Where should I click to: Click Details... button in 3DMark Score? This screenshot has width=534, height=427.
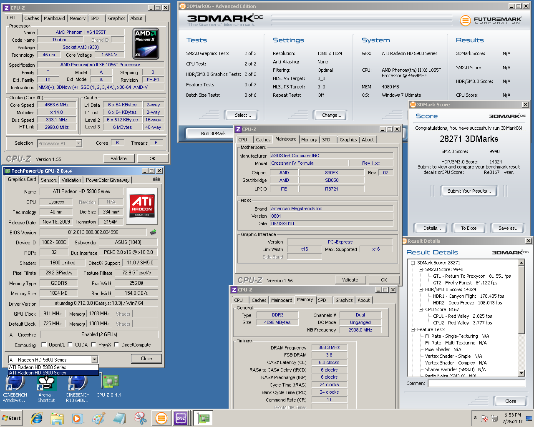(x=432, y=228)
